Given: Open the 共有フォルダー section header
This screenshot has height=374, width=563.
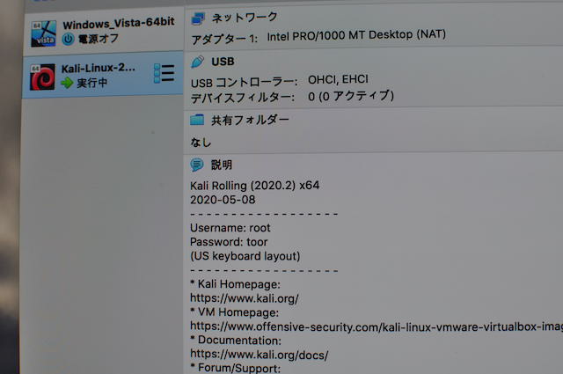Looking at the screenshot, I should (x=250, y=120).
